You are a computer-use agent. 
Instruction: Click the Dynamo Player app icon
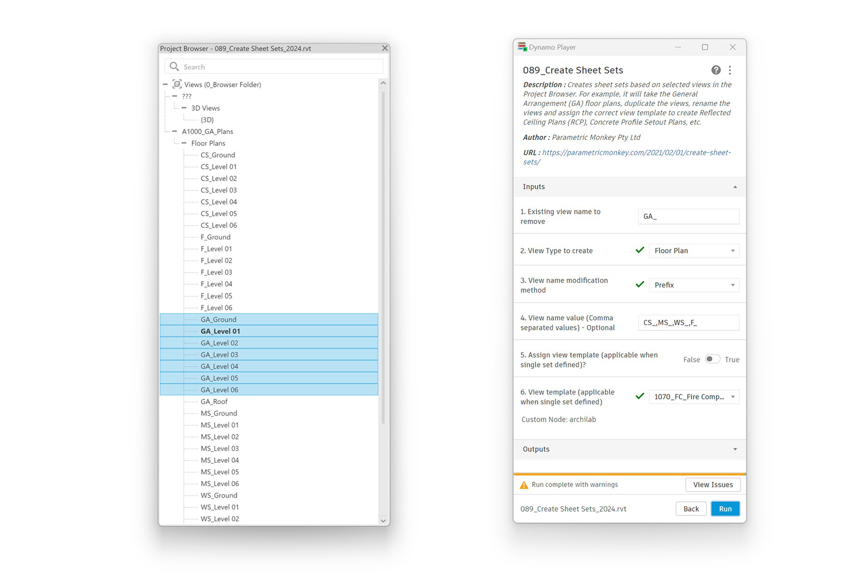(522, 47)
